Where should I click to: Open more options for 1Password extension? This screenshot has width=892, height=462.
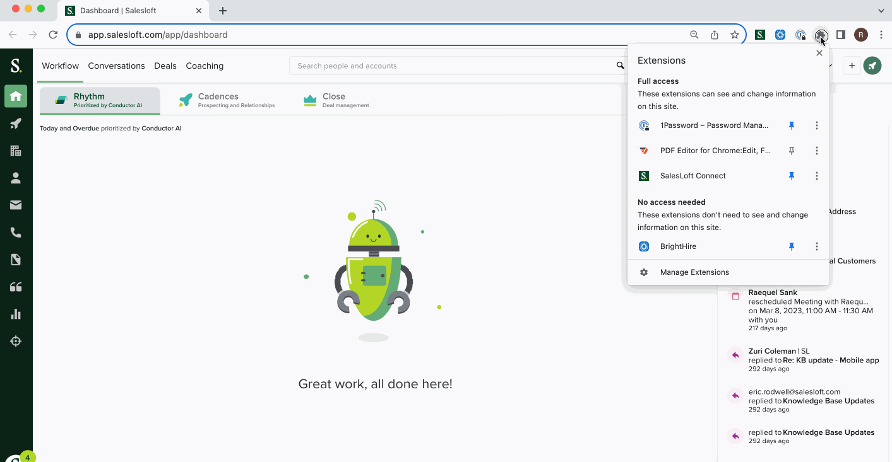[x=816, y=125]
